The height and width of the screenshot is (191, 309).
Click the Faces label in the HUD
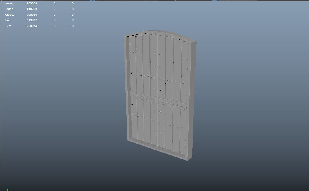[x=9, y=15]
